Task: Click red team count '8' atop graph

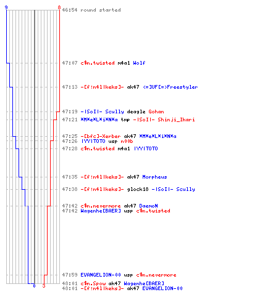Action: pos(59,7)
